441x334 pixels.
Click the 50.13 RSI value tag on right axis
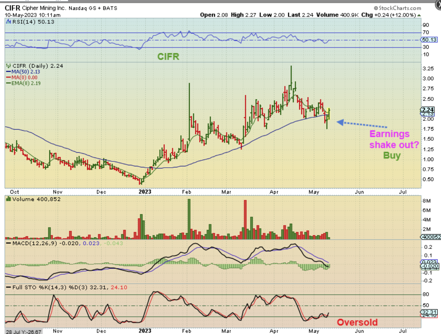pos(429,40)
